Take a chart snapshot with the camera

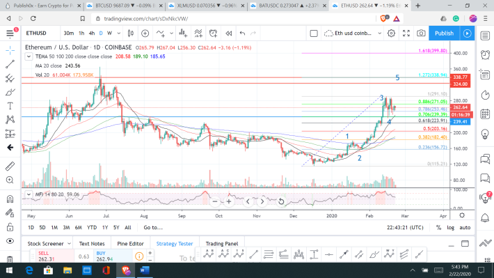click(421, 33)
